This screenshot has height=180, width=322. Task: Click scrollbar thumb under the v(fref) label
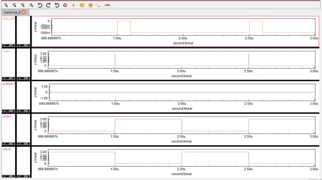pyautogui.click(x=7, y=176)
